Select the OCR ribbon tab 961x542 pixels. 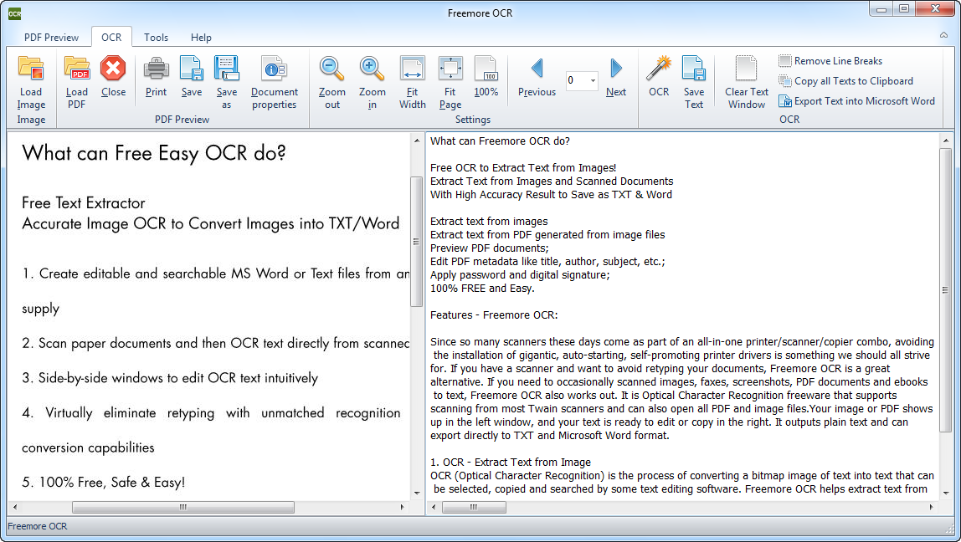[111, 38]
